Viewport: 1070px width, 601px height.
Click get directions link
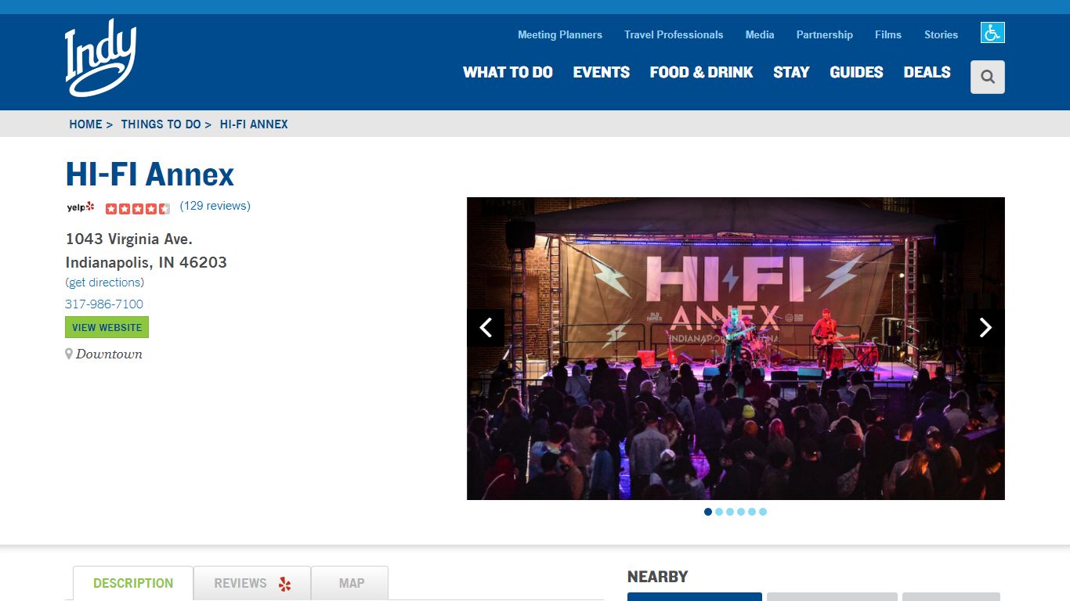[x=105, y=283]
